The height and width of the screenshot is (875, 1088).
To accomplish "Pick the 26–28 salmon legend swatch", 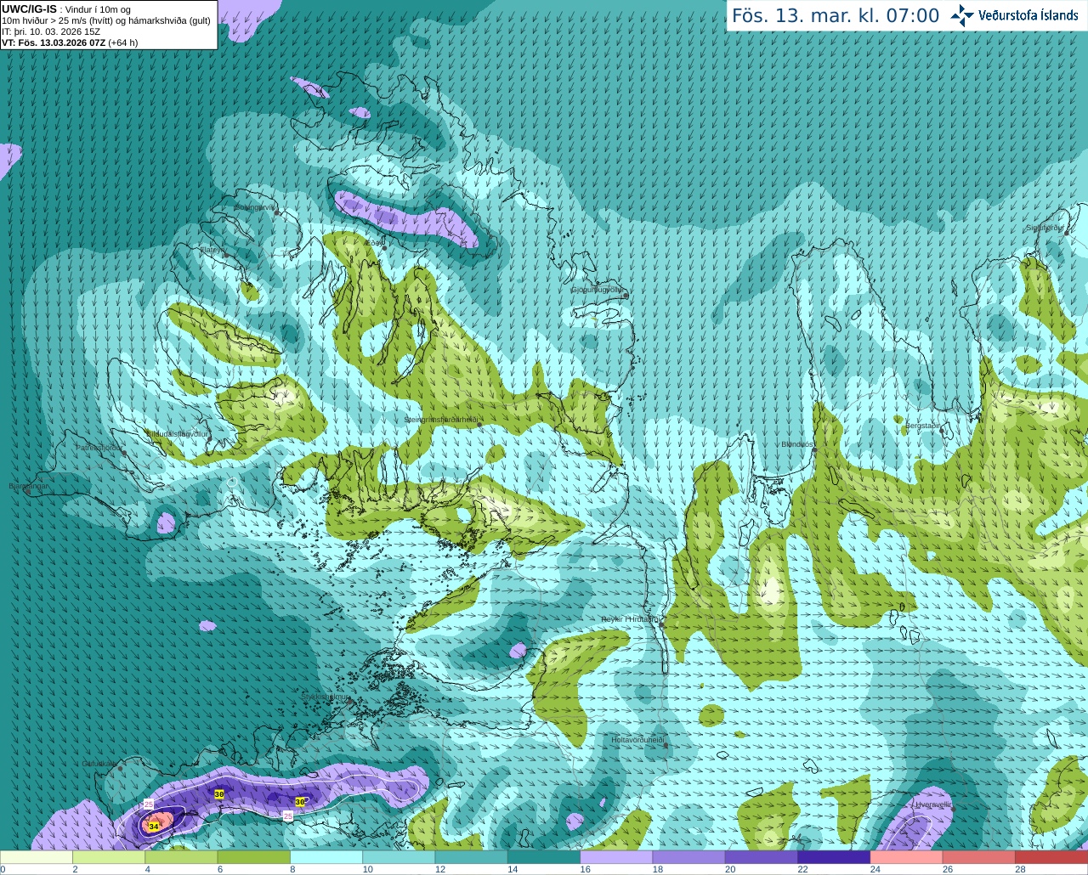I will click(979, 857).
